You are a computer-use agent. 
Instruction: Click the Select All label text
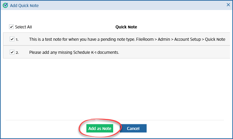[x=23, y=27]
